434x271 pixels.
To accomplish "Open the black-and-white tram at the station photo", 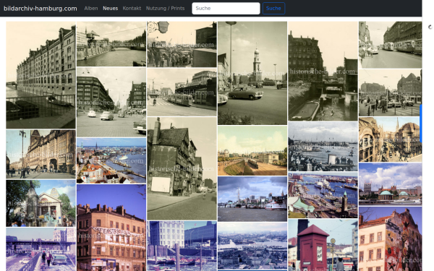I will pos(182,92).
